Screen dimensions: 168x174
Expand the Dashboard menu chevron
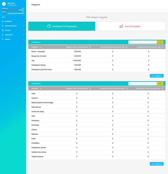[24, 21]
